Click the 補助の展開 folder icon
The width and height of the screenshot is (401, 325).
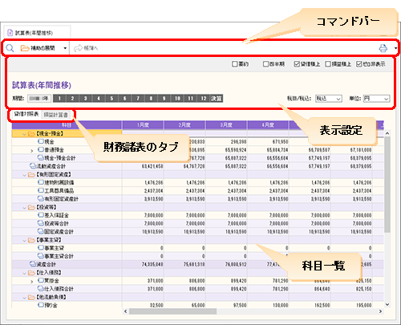25,48
